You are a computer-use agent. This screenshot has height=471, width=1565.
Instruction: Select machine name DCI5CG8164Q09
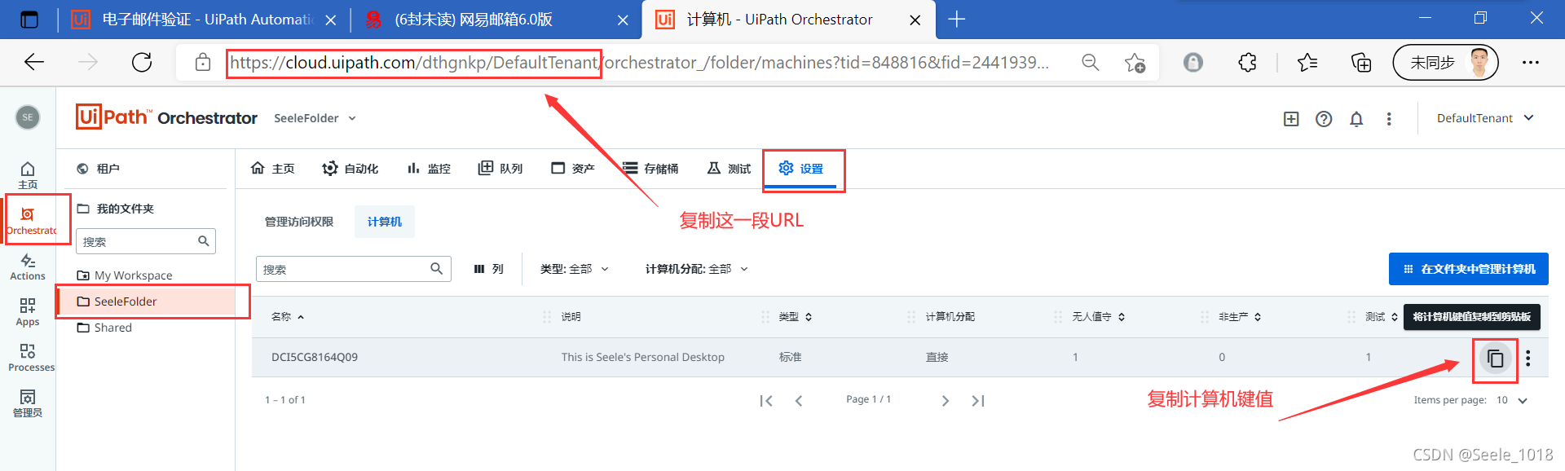[x=315, y=357]
